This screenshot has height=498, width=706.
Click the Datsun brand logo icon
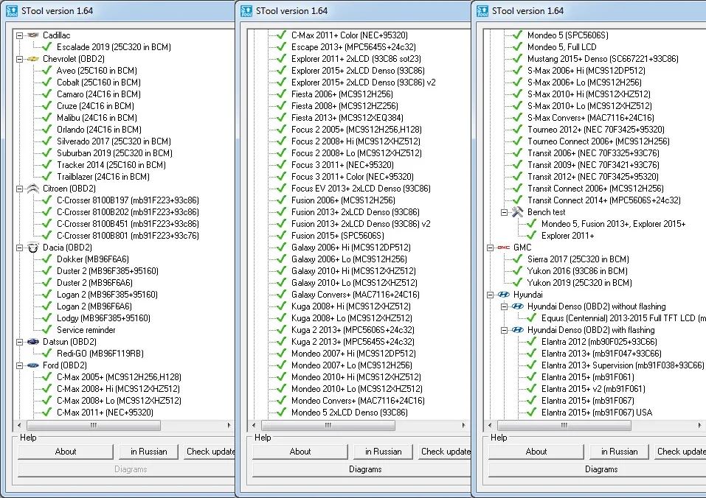pos(33,342)
